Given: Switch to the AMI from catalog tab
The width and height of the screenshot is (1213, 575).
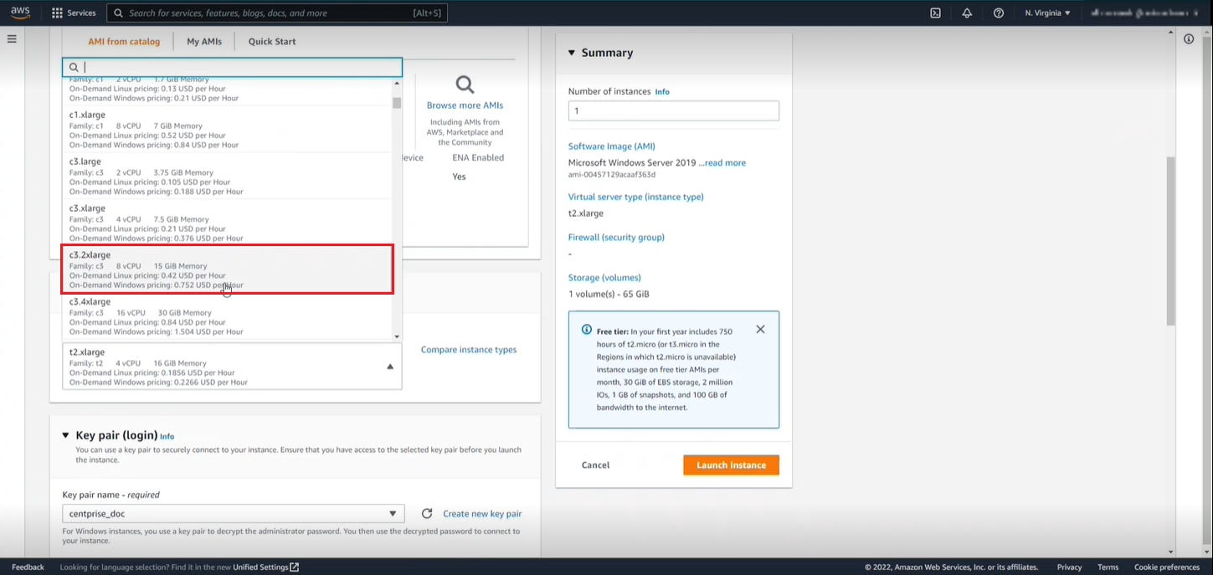Looking at the screenshot, I should click(124, 41).
